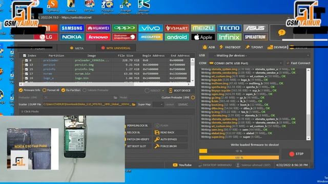Browse for scatter file folder icon
The width and height of the screenshot is (328, 184).
134,104
